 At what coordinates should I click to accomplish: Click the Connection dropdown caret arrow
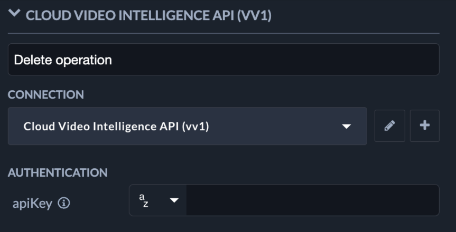click(347, 127)
